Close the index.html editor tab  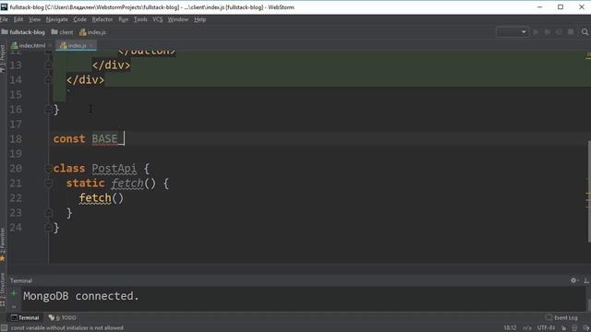[50, 45]
